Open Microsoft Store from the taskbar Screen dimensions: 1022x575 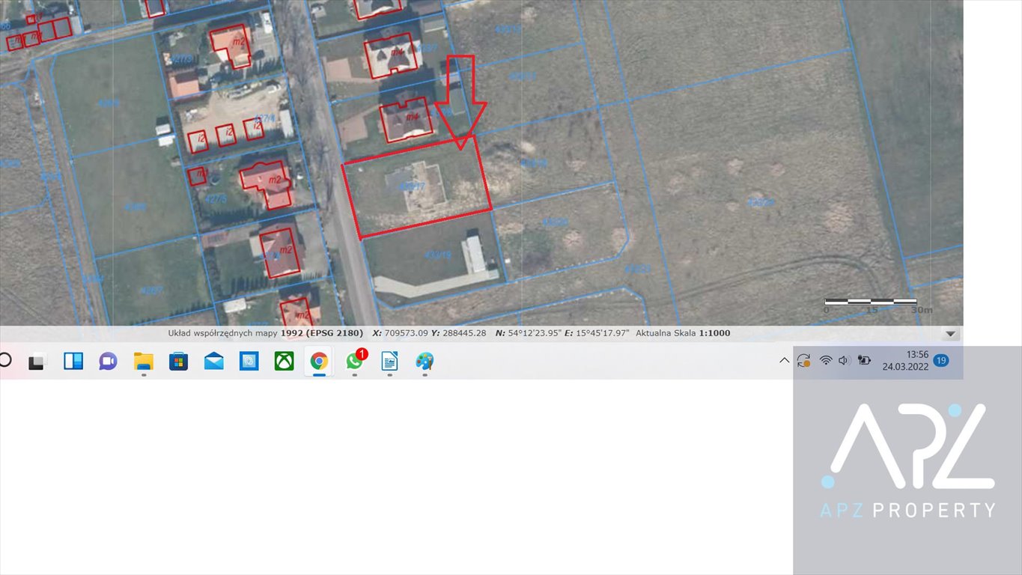178,362
